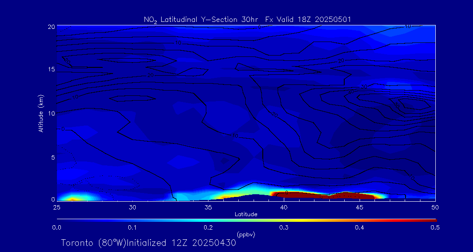Click the 'Altitude (km)' y-axis label
Viewport: 473px width, 252px height.
(x=41, y=113)
